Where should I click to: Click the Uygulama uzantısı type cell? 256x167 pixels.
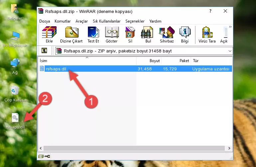tap(211, 69)
